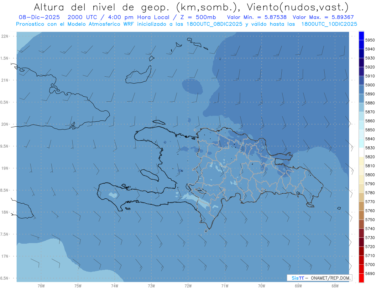Click the '5890' color bar value

click(370, 94)
